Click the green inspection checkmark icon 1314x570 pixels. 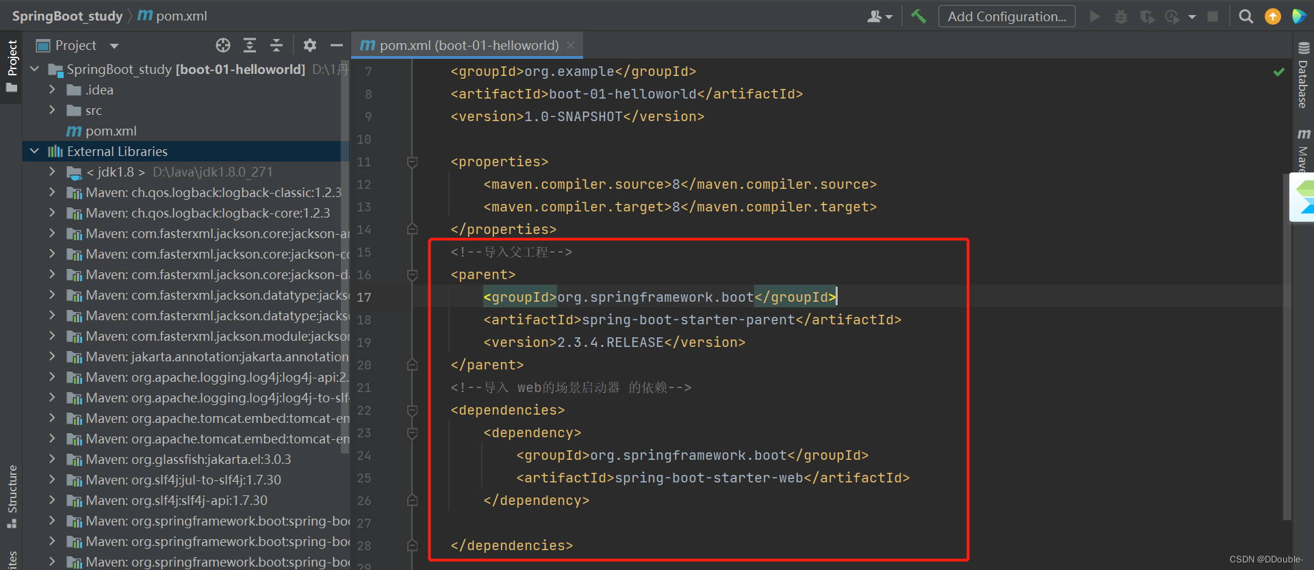coord(1278,71)
